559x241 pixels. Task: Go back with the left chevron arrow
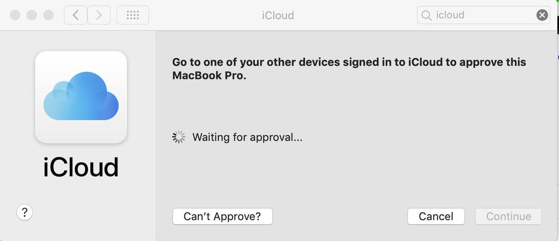click(x=75, y=15)
